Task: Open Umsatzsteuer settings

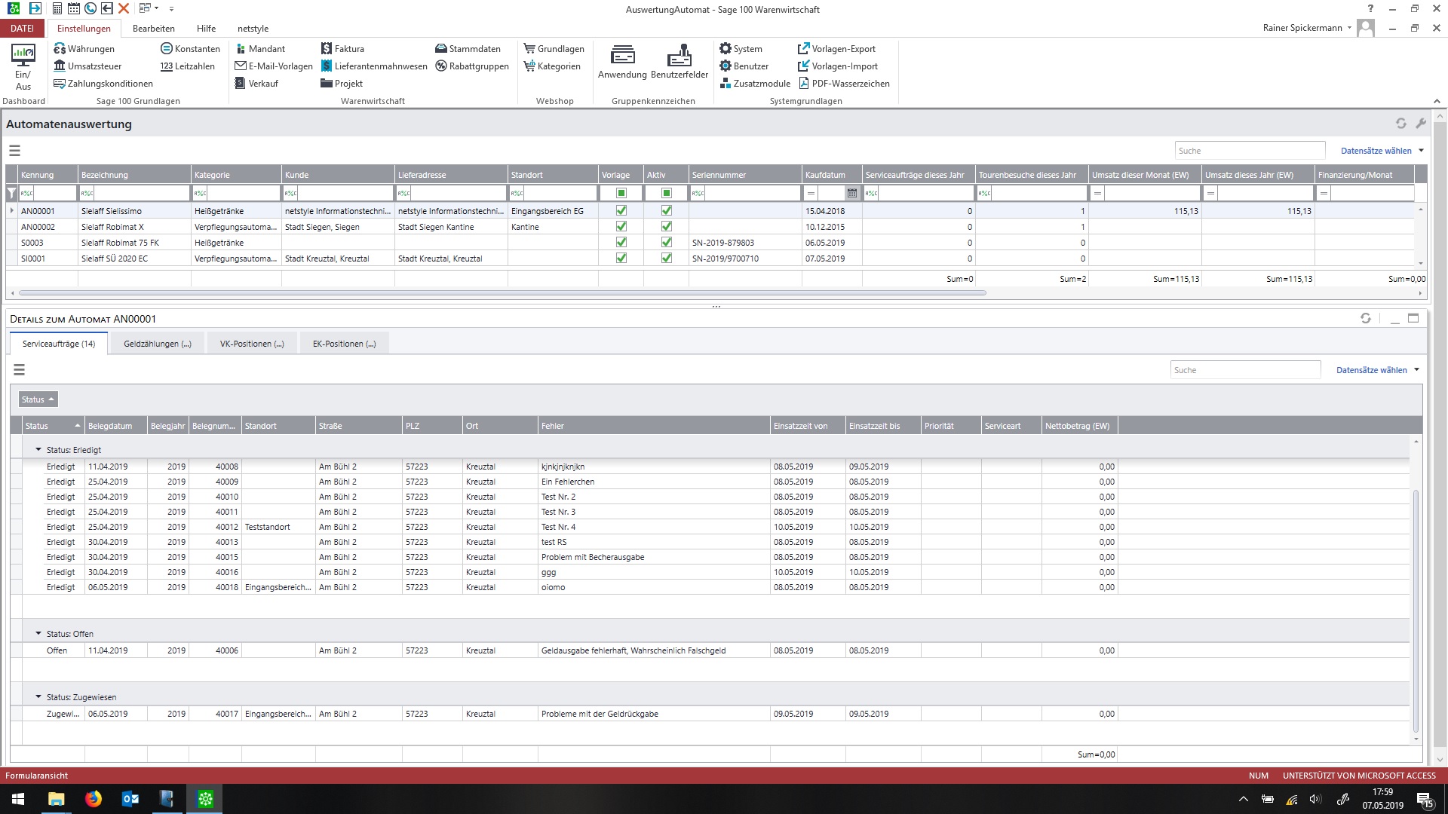Action: pos(87,66)
